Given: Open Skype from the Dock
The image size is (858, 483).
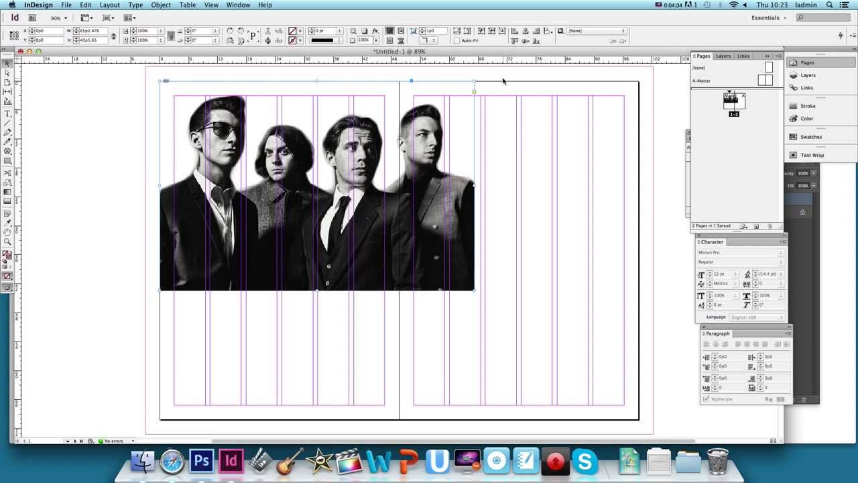Looking at the screenshot, I should click(585, 462).
